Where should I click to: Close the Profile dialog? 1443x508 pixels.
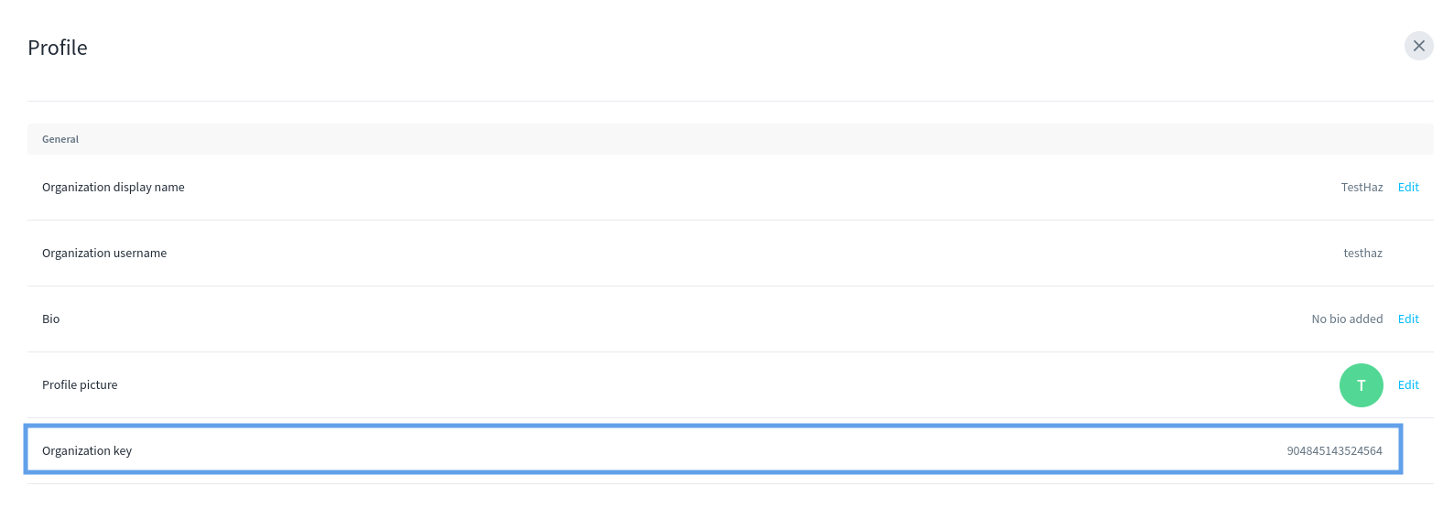[1418, 46]
